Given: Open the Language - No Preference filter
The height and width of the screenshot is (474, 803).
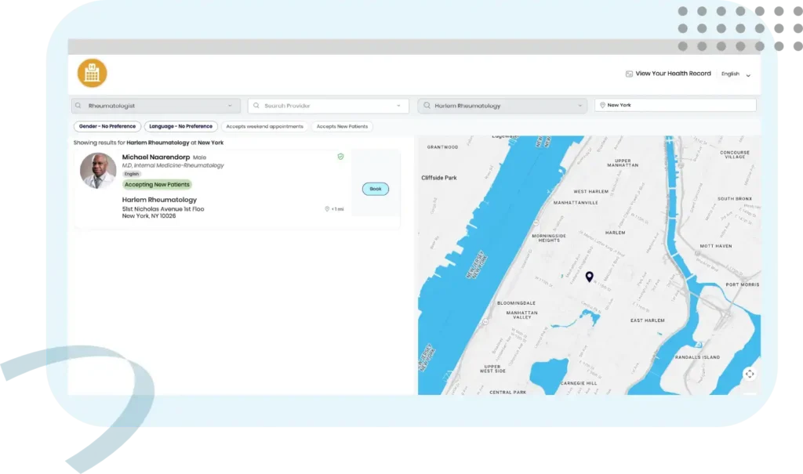Looking at the screenshot, I should pos(181,126).
